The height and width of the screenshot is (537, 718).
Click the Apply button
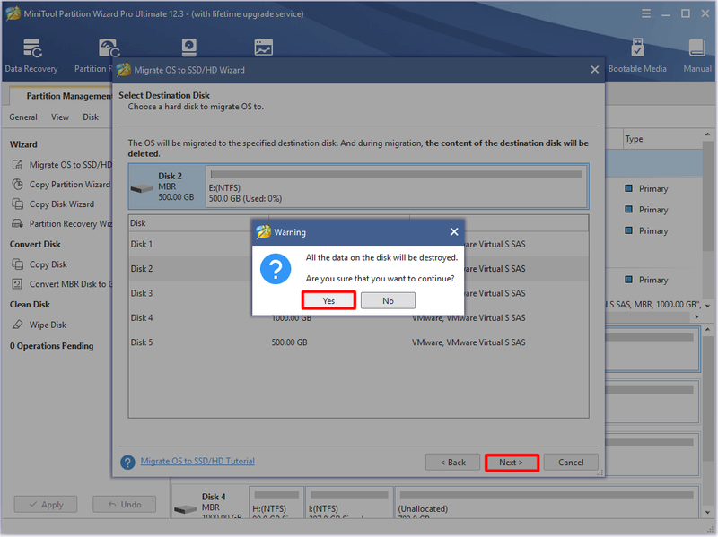[46, 504]
